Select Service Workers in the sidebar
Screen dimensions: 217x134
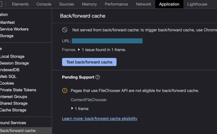[14, 29]
